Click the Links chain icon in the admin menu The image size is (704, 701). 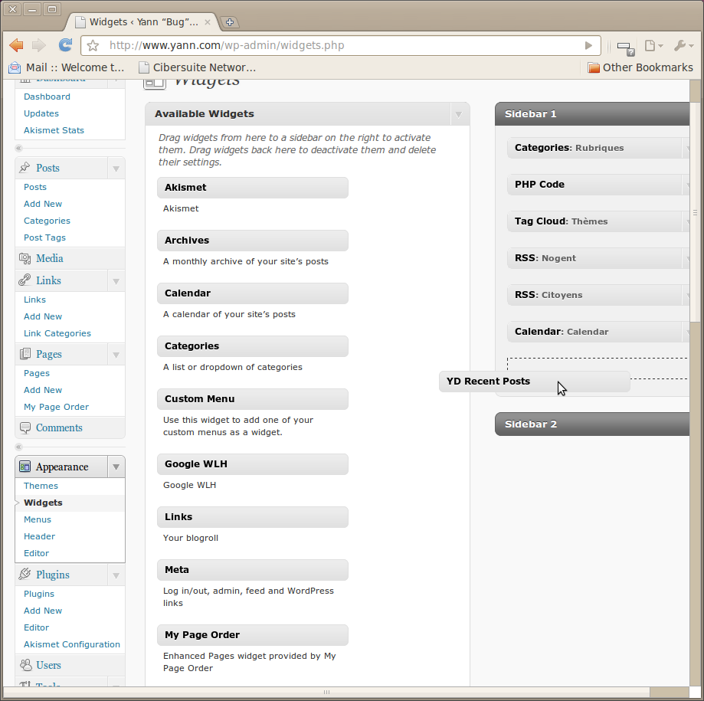(x=25, y=280)
